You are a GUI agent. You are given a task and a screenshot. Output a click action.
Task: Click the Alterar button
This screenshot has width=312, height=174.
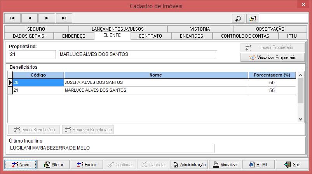(x=54, y=165)
